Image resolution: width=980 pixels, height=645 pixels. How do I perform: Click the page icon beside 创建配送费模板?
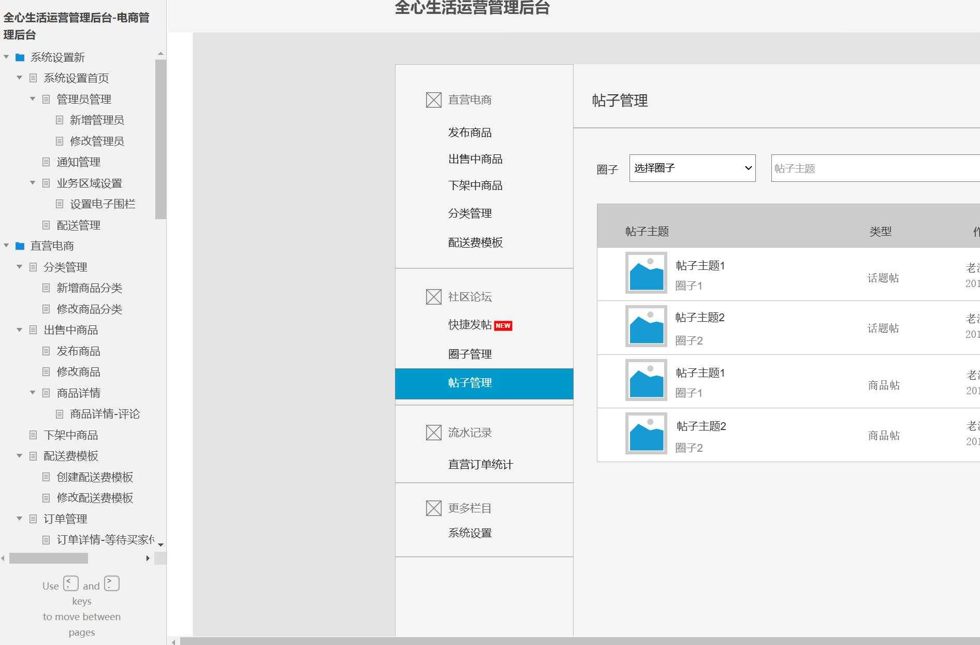pyautogui.click(x=46, y=477)
